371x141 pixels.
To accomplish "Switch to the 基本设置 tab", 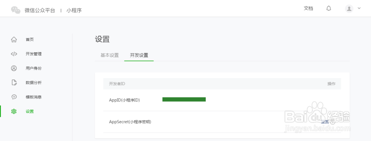I will coord(109,55).
